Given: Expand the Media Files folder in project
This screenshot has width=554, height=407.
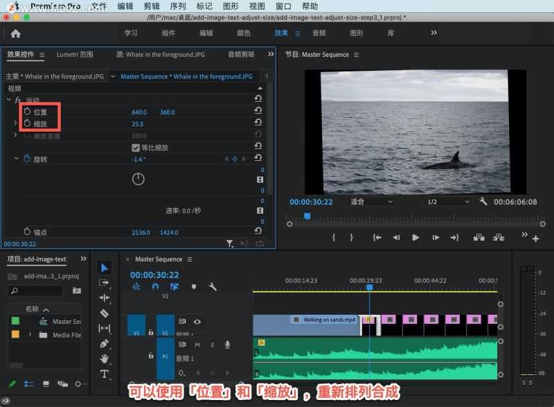Looking at the screenshot, I should tap(30, 335).
